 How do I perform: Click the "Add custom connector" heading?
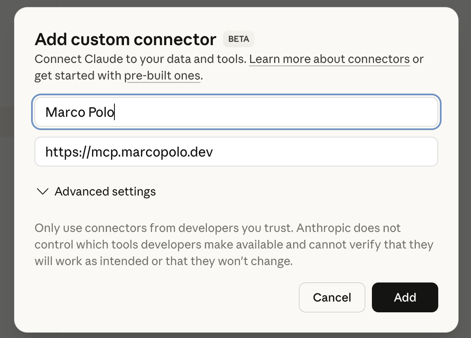pyautogui.click(x=125, y=39)
